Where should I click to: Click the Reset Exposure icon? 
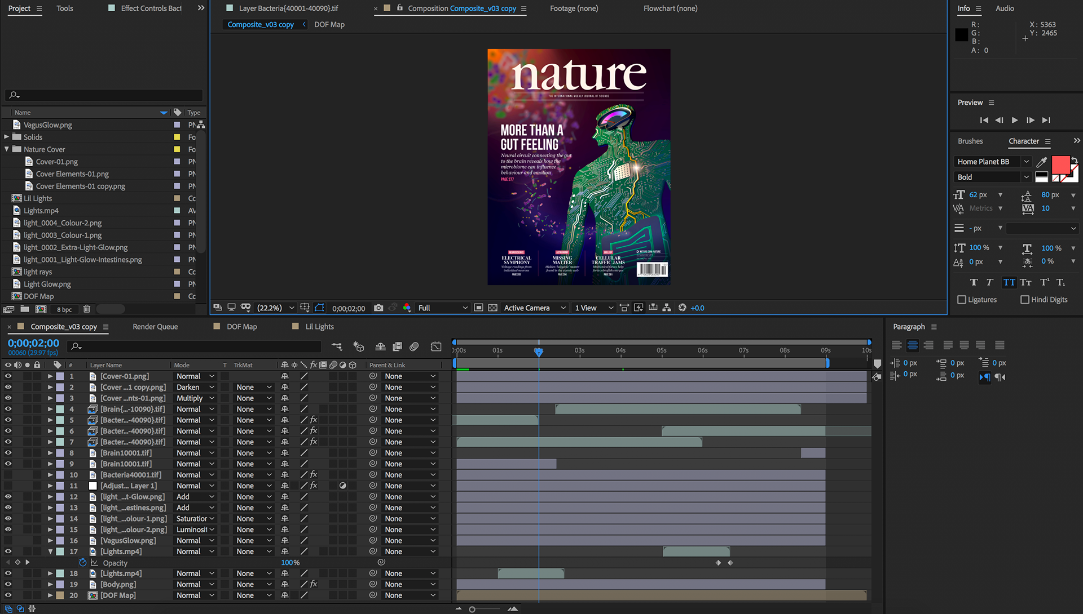(683, 308)
